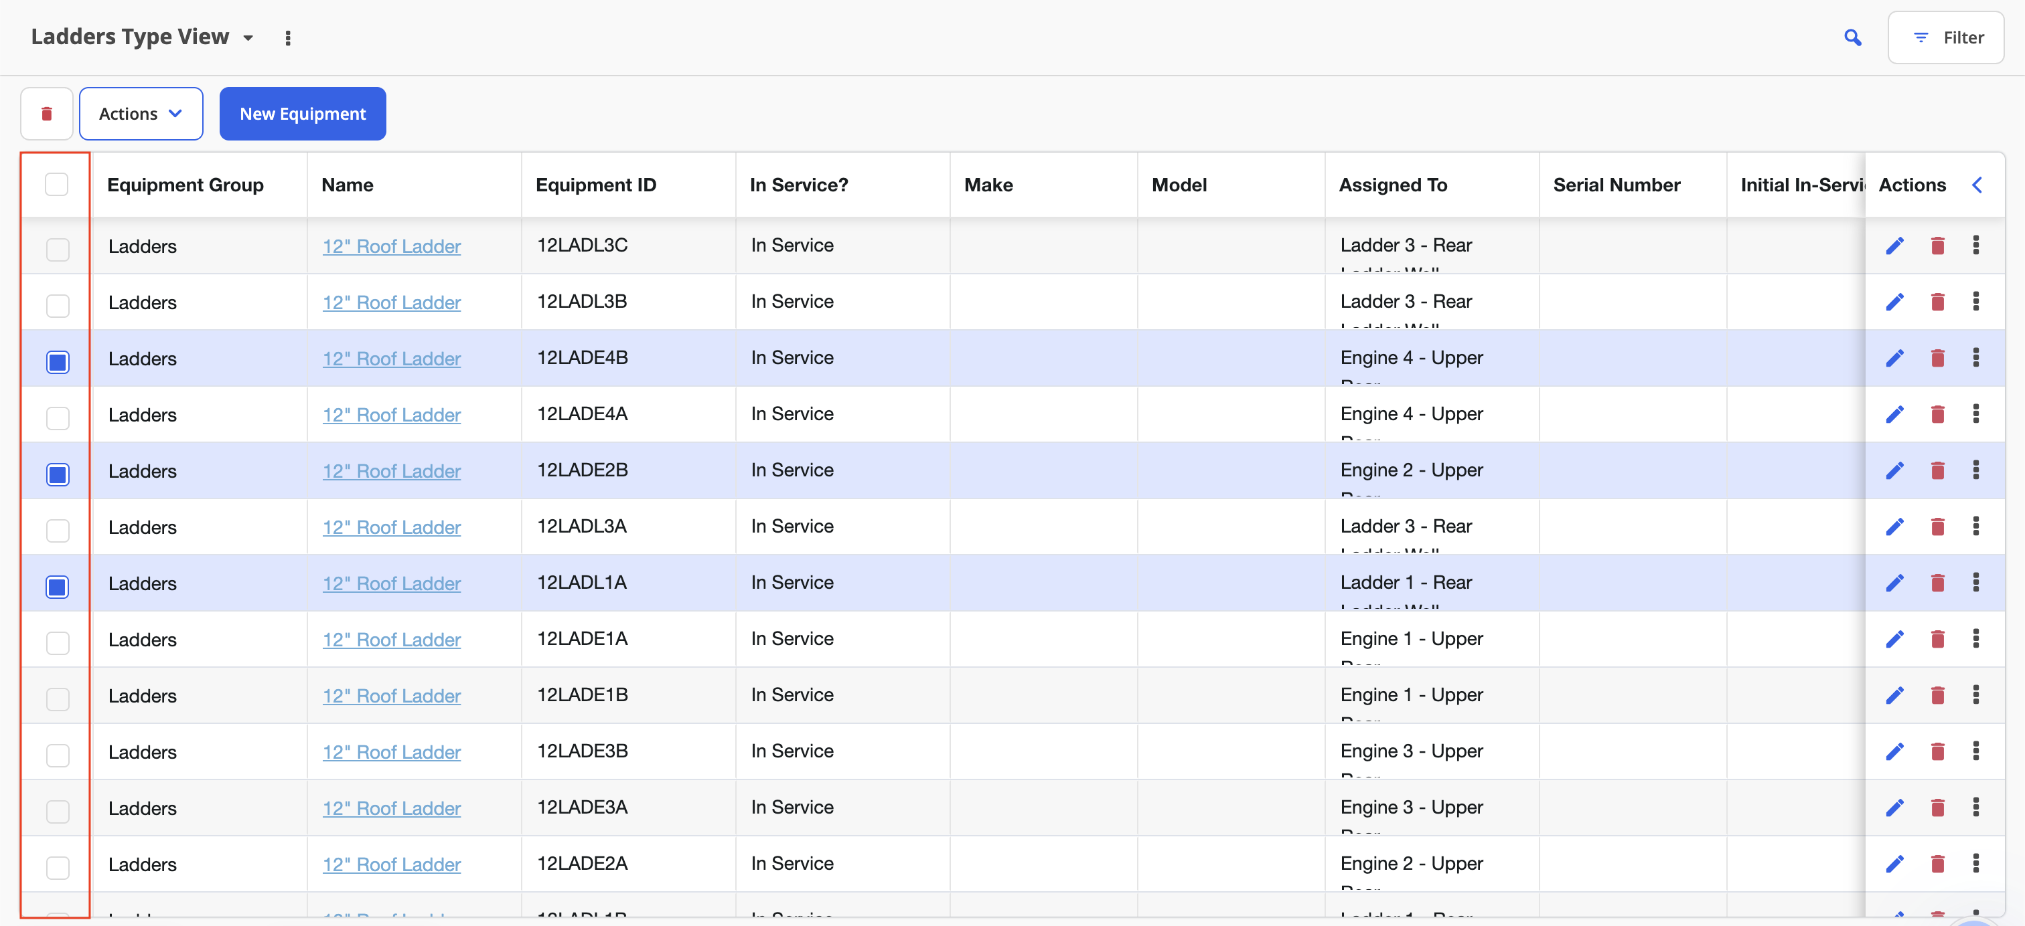This screenshot has height=926, width=2025.
Task: Delete row 12LADL1A with its trash icon
Action: [x=1937, y=583]
